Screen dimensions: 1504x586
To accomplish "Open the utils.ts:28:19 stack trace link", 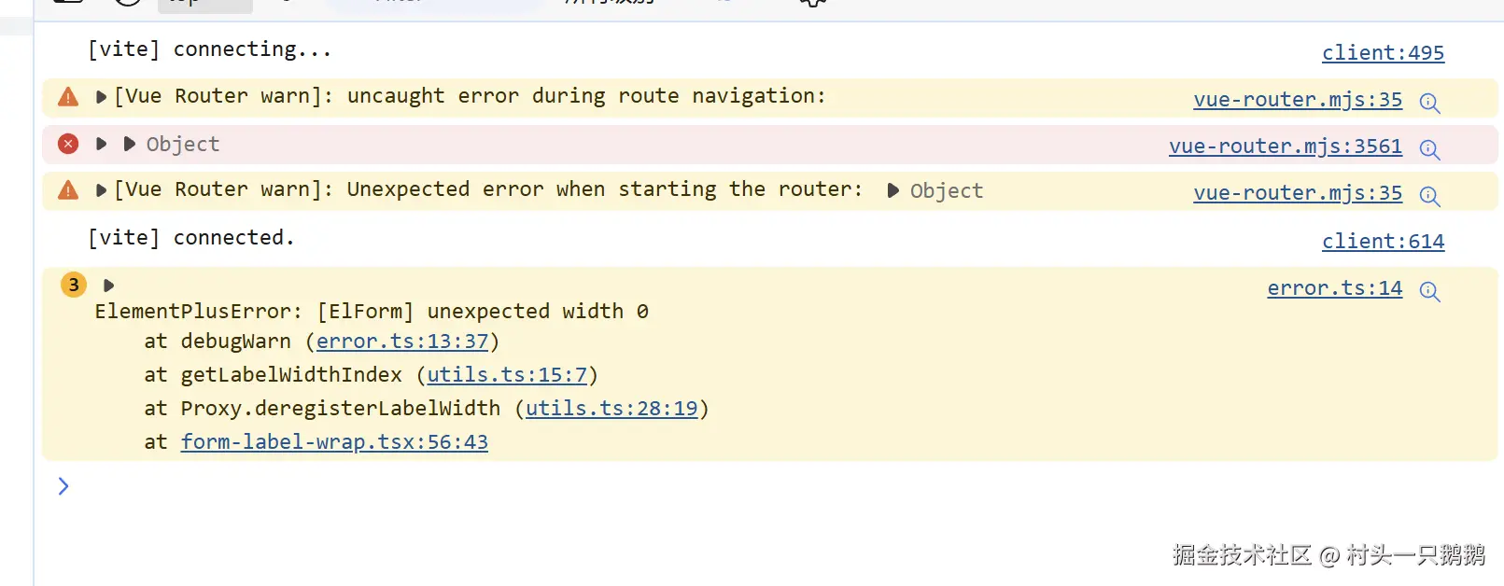I will click(611, 409).
